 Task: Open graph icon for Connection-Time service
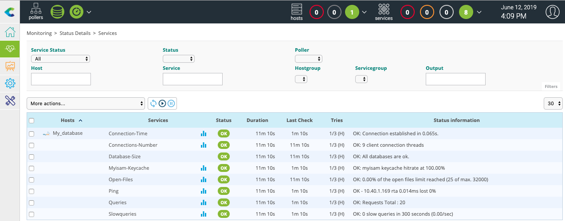[x=204, y=133]
